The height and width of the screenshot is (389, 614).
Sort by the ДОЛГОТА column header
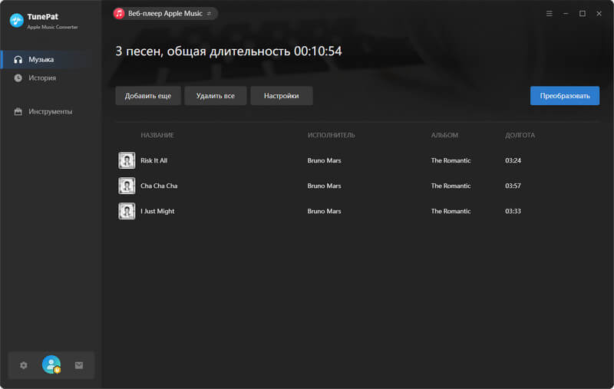click(520, 135)
